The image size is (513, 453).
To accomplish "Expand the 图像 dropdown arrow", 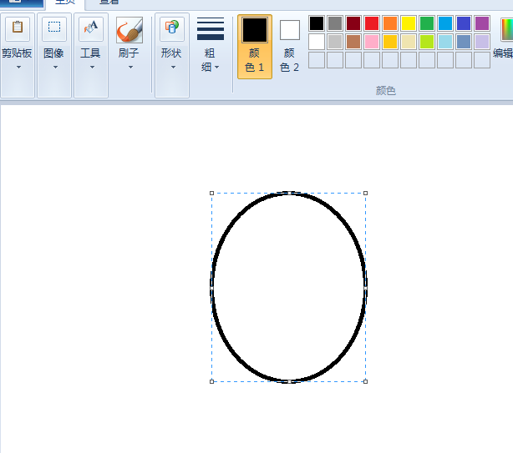I will pos(55,67).
